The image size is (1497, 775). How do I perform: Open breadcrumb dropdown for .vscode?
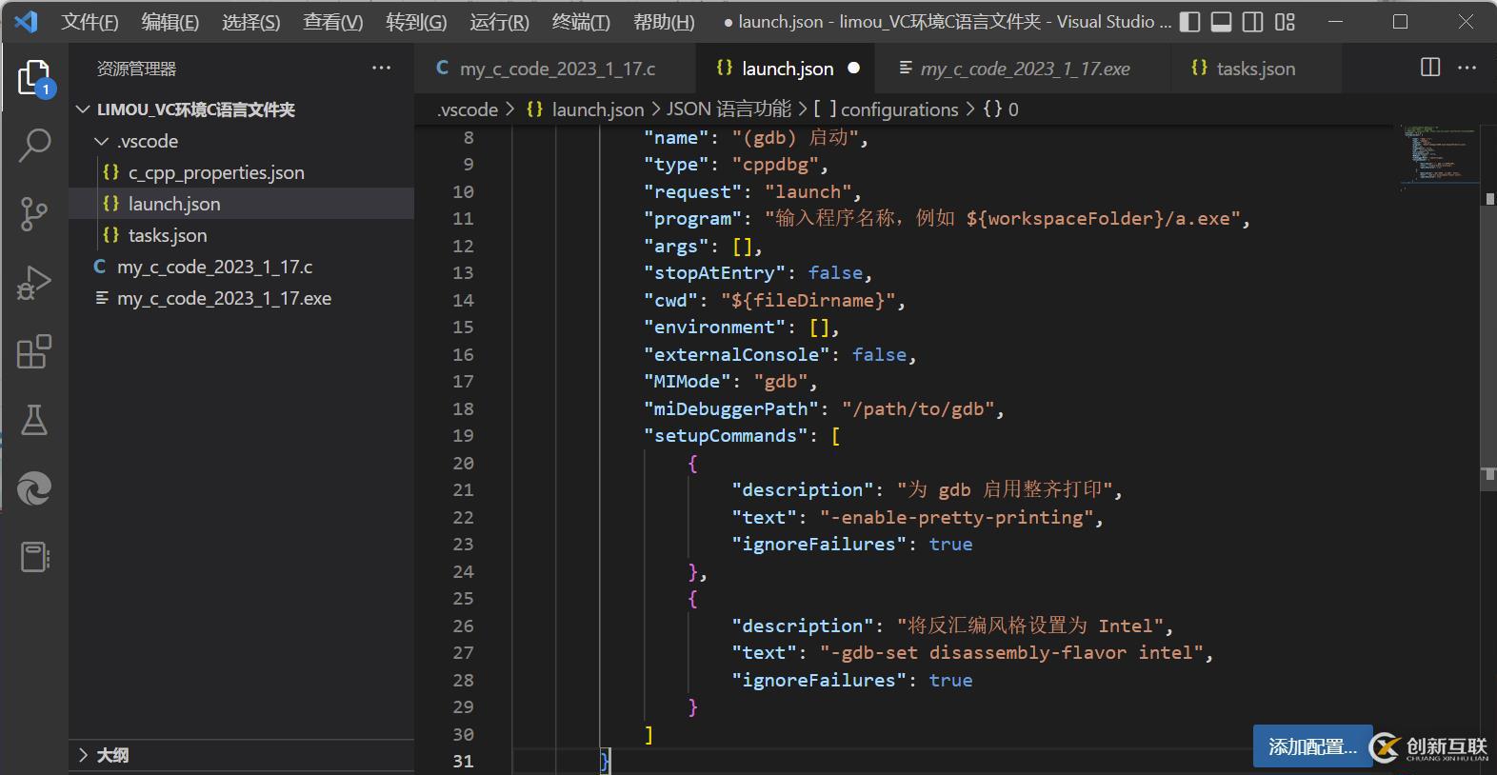click(x=467, y=109)
